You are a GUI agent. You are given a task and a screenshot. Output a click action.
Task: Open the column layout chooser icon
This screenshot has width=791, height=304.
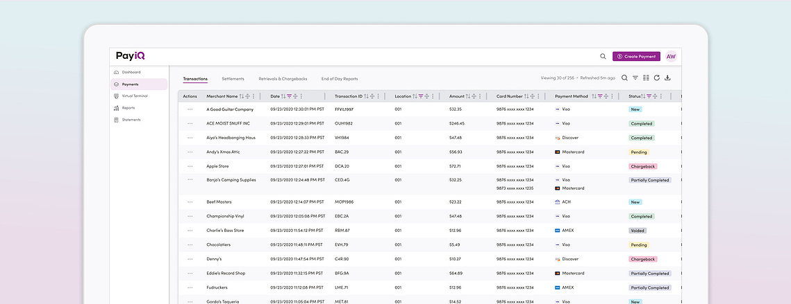click(646, 78)
